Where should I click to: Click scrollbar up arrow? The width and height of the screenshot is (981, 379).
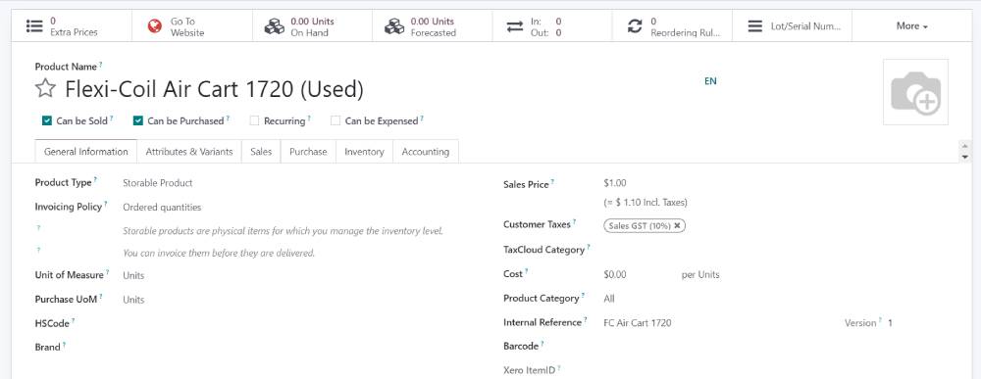[x=964, y=145]
